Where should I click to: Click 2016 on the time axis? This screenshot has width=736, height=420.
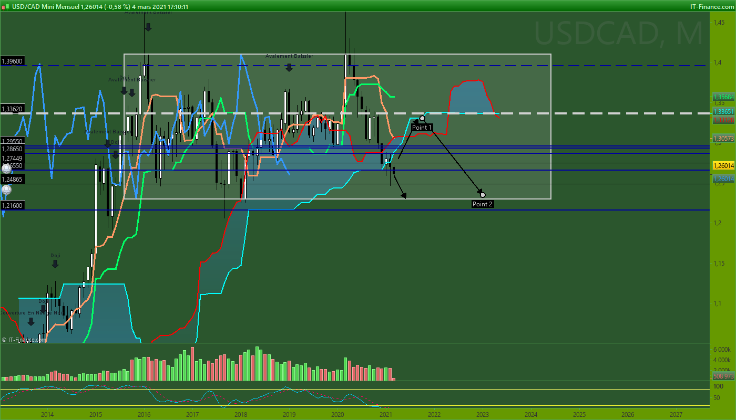tap(144, 415)
